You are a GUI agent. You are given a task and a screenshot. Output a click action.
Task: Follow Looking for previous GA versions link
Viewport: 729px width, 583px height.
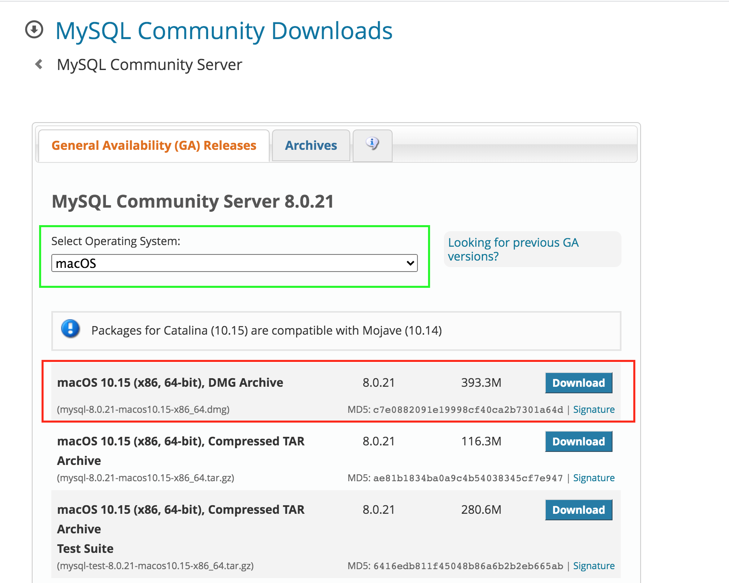tap(513, 249)
